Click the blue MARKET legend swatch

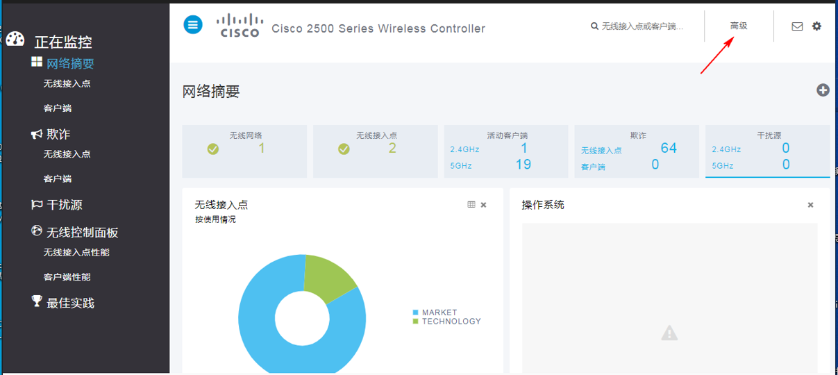coord(416,312)
